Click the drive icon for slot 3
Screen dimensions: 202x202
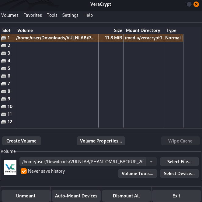click(4, 53)
